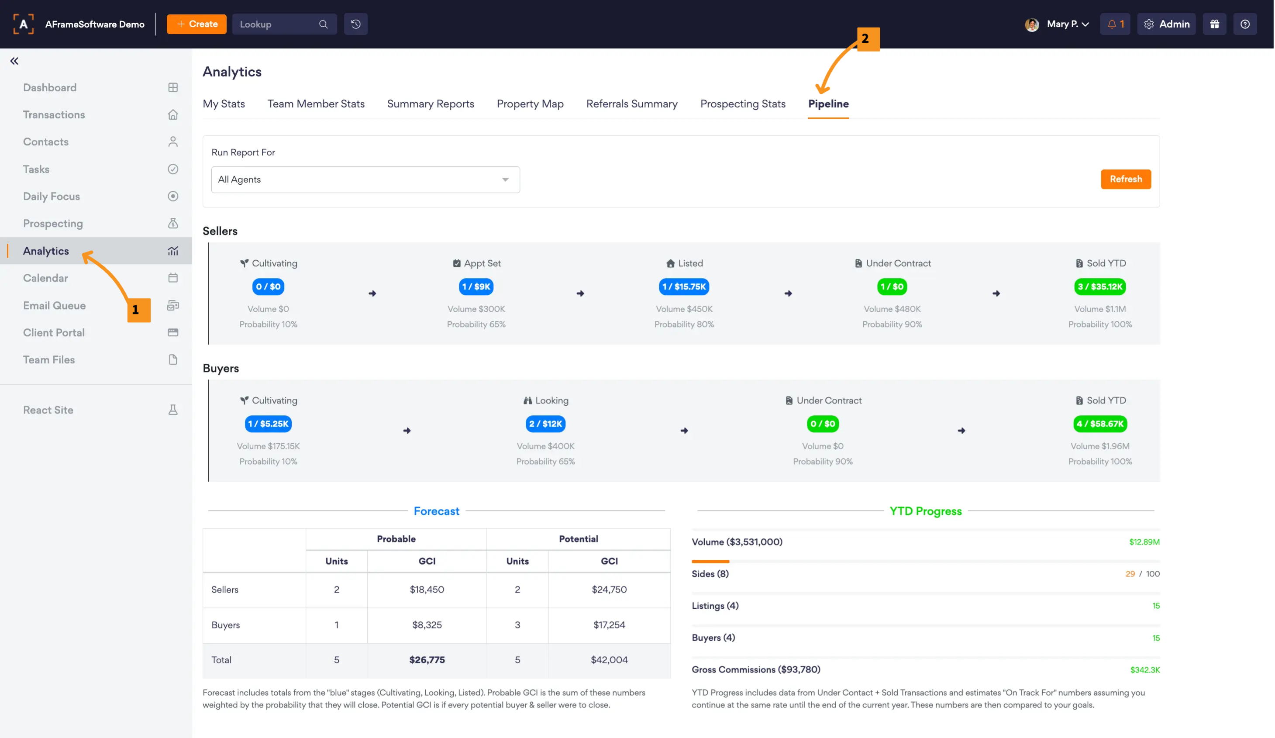Click the React Site flask icon
The height and width of the screenshot is (738, 1275).
[x=172, y=410]
